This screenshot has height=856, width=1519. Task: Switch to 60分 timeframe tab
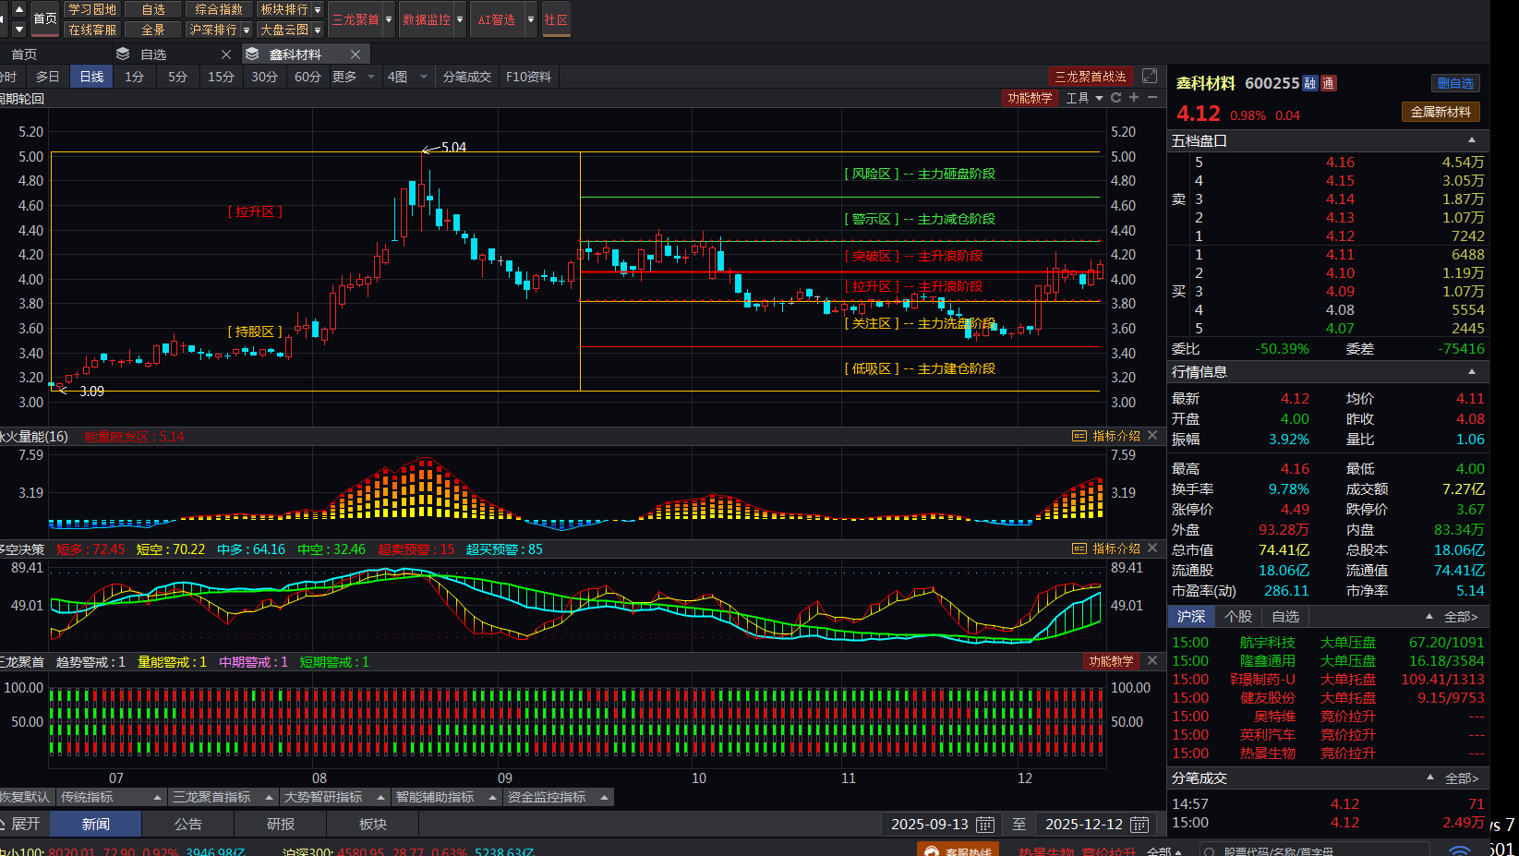point(307,77)
